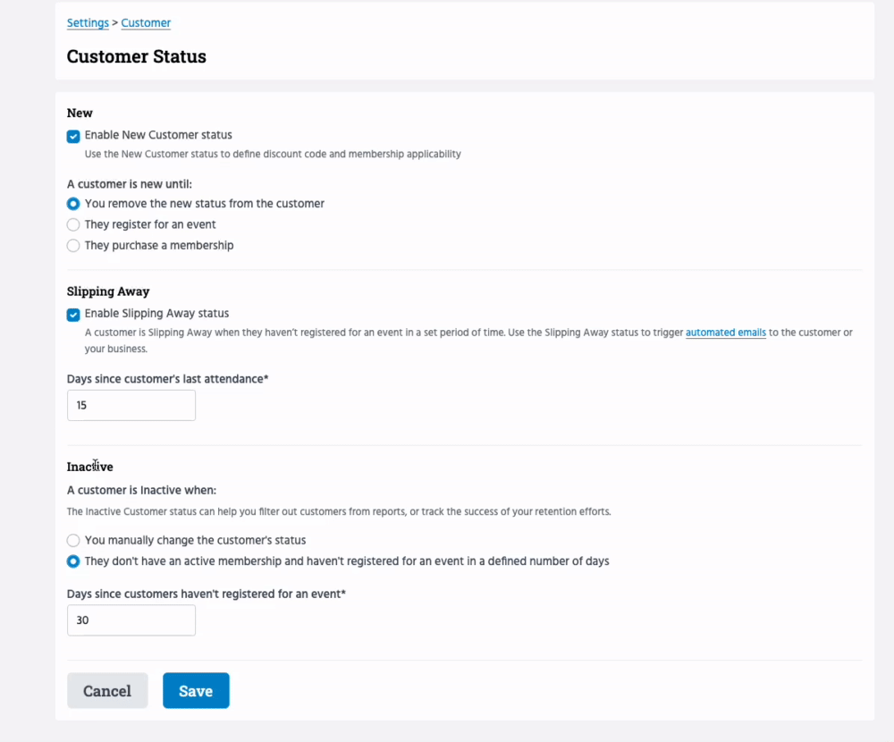Click the last attendance days field

[131, 405]
